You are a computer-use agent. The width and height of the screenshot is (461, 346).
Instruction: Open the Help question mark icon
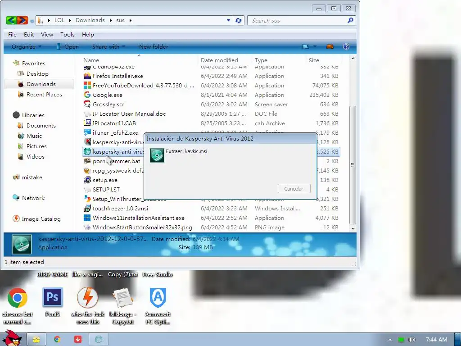coord(346,46)
